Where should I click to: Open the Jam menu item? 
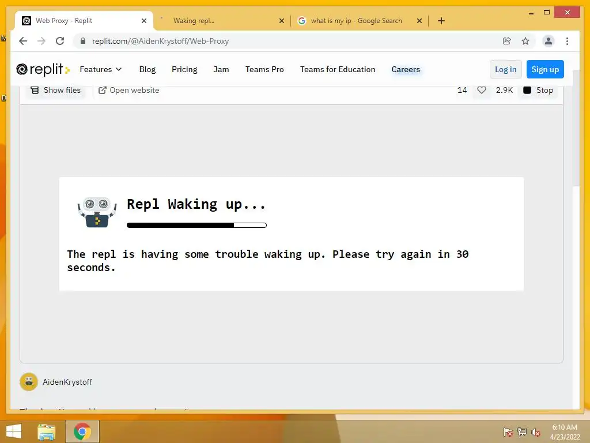[x=221, y=69]
